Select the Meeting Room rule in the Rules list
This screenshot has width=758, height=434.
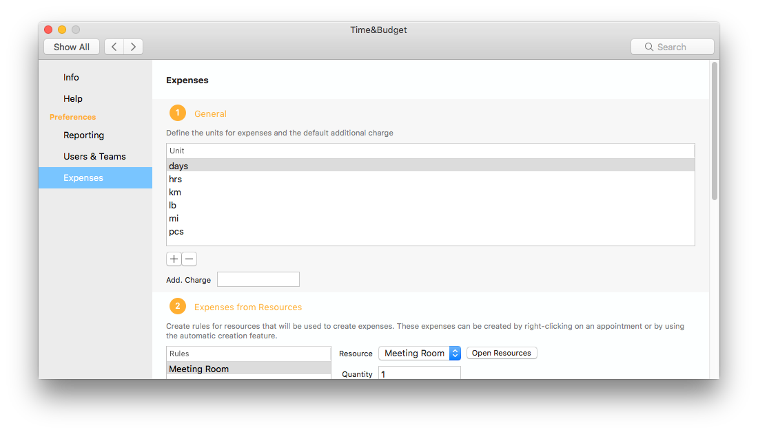(x=249, y=369)
